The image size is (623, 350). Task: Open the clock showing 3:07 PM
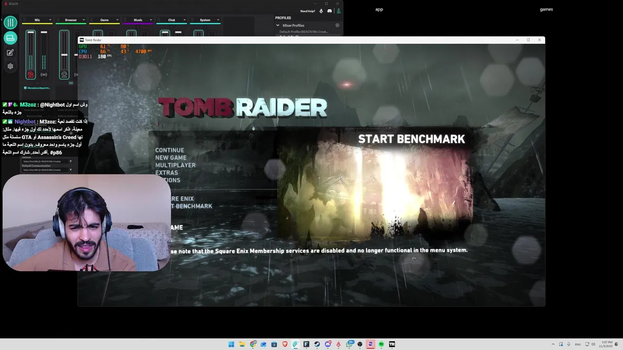point(606,344)
